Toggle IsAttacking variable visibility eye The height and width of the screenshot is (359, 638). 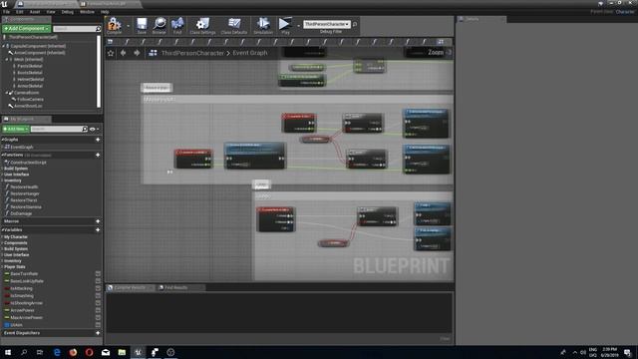[98, 288]
